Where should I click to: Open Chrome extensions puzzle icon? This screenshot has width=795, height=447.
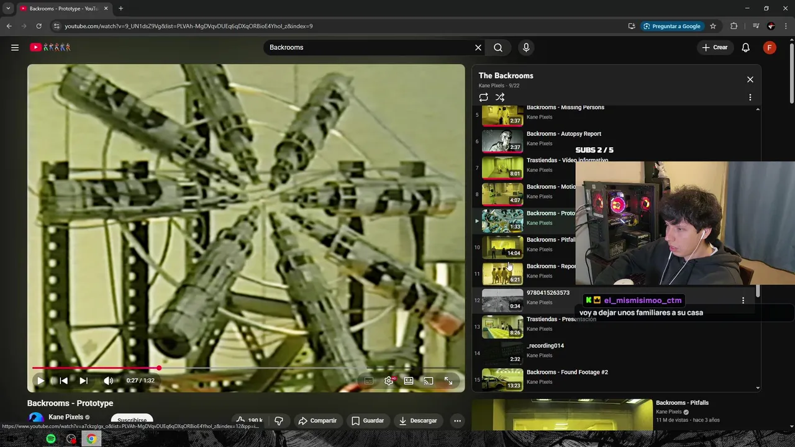coord(734,26)
